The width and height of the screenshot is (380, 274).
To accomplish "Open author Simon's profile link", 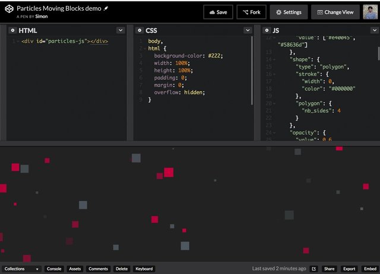I will (x=42, y=17).
